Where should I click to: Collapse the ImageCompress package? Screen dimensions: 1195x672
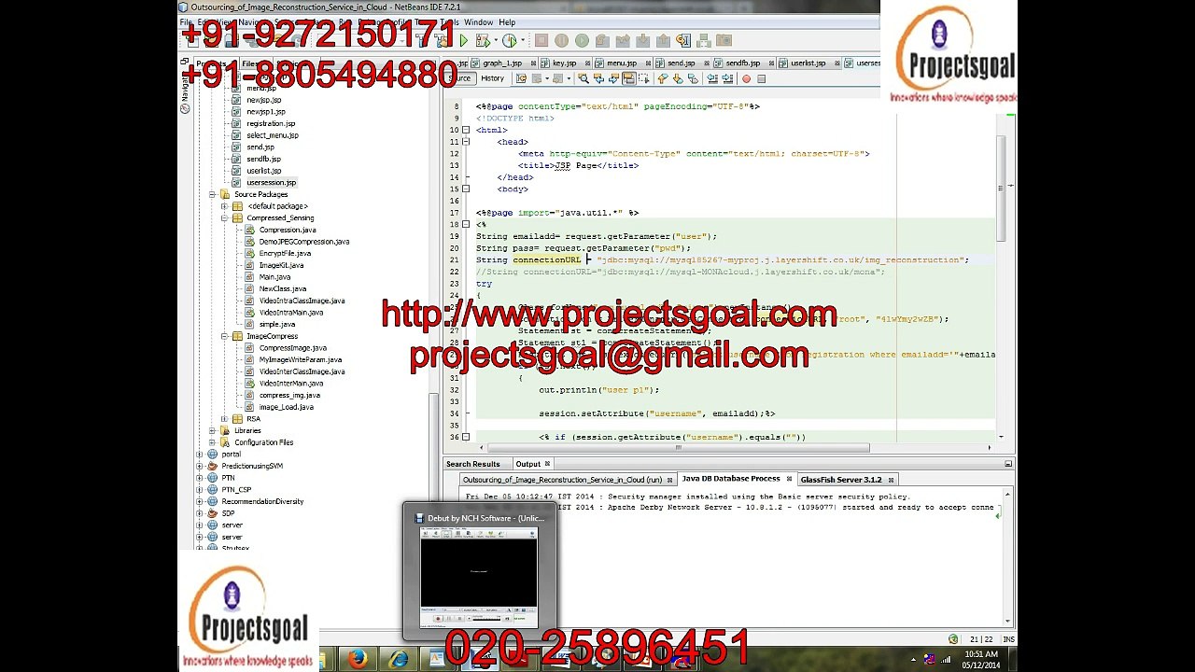click(224, 336)
